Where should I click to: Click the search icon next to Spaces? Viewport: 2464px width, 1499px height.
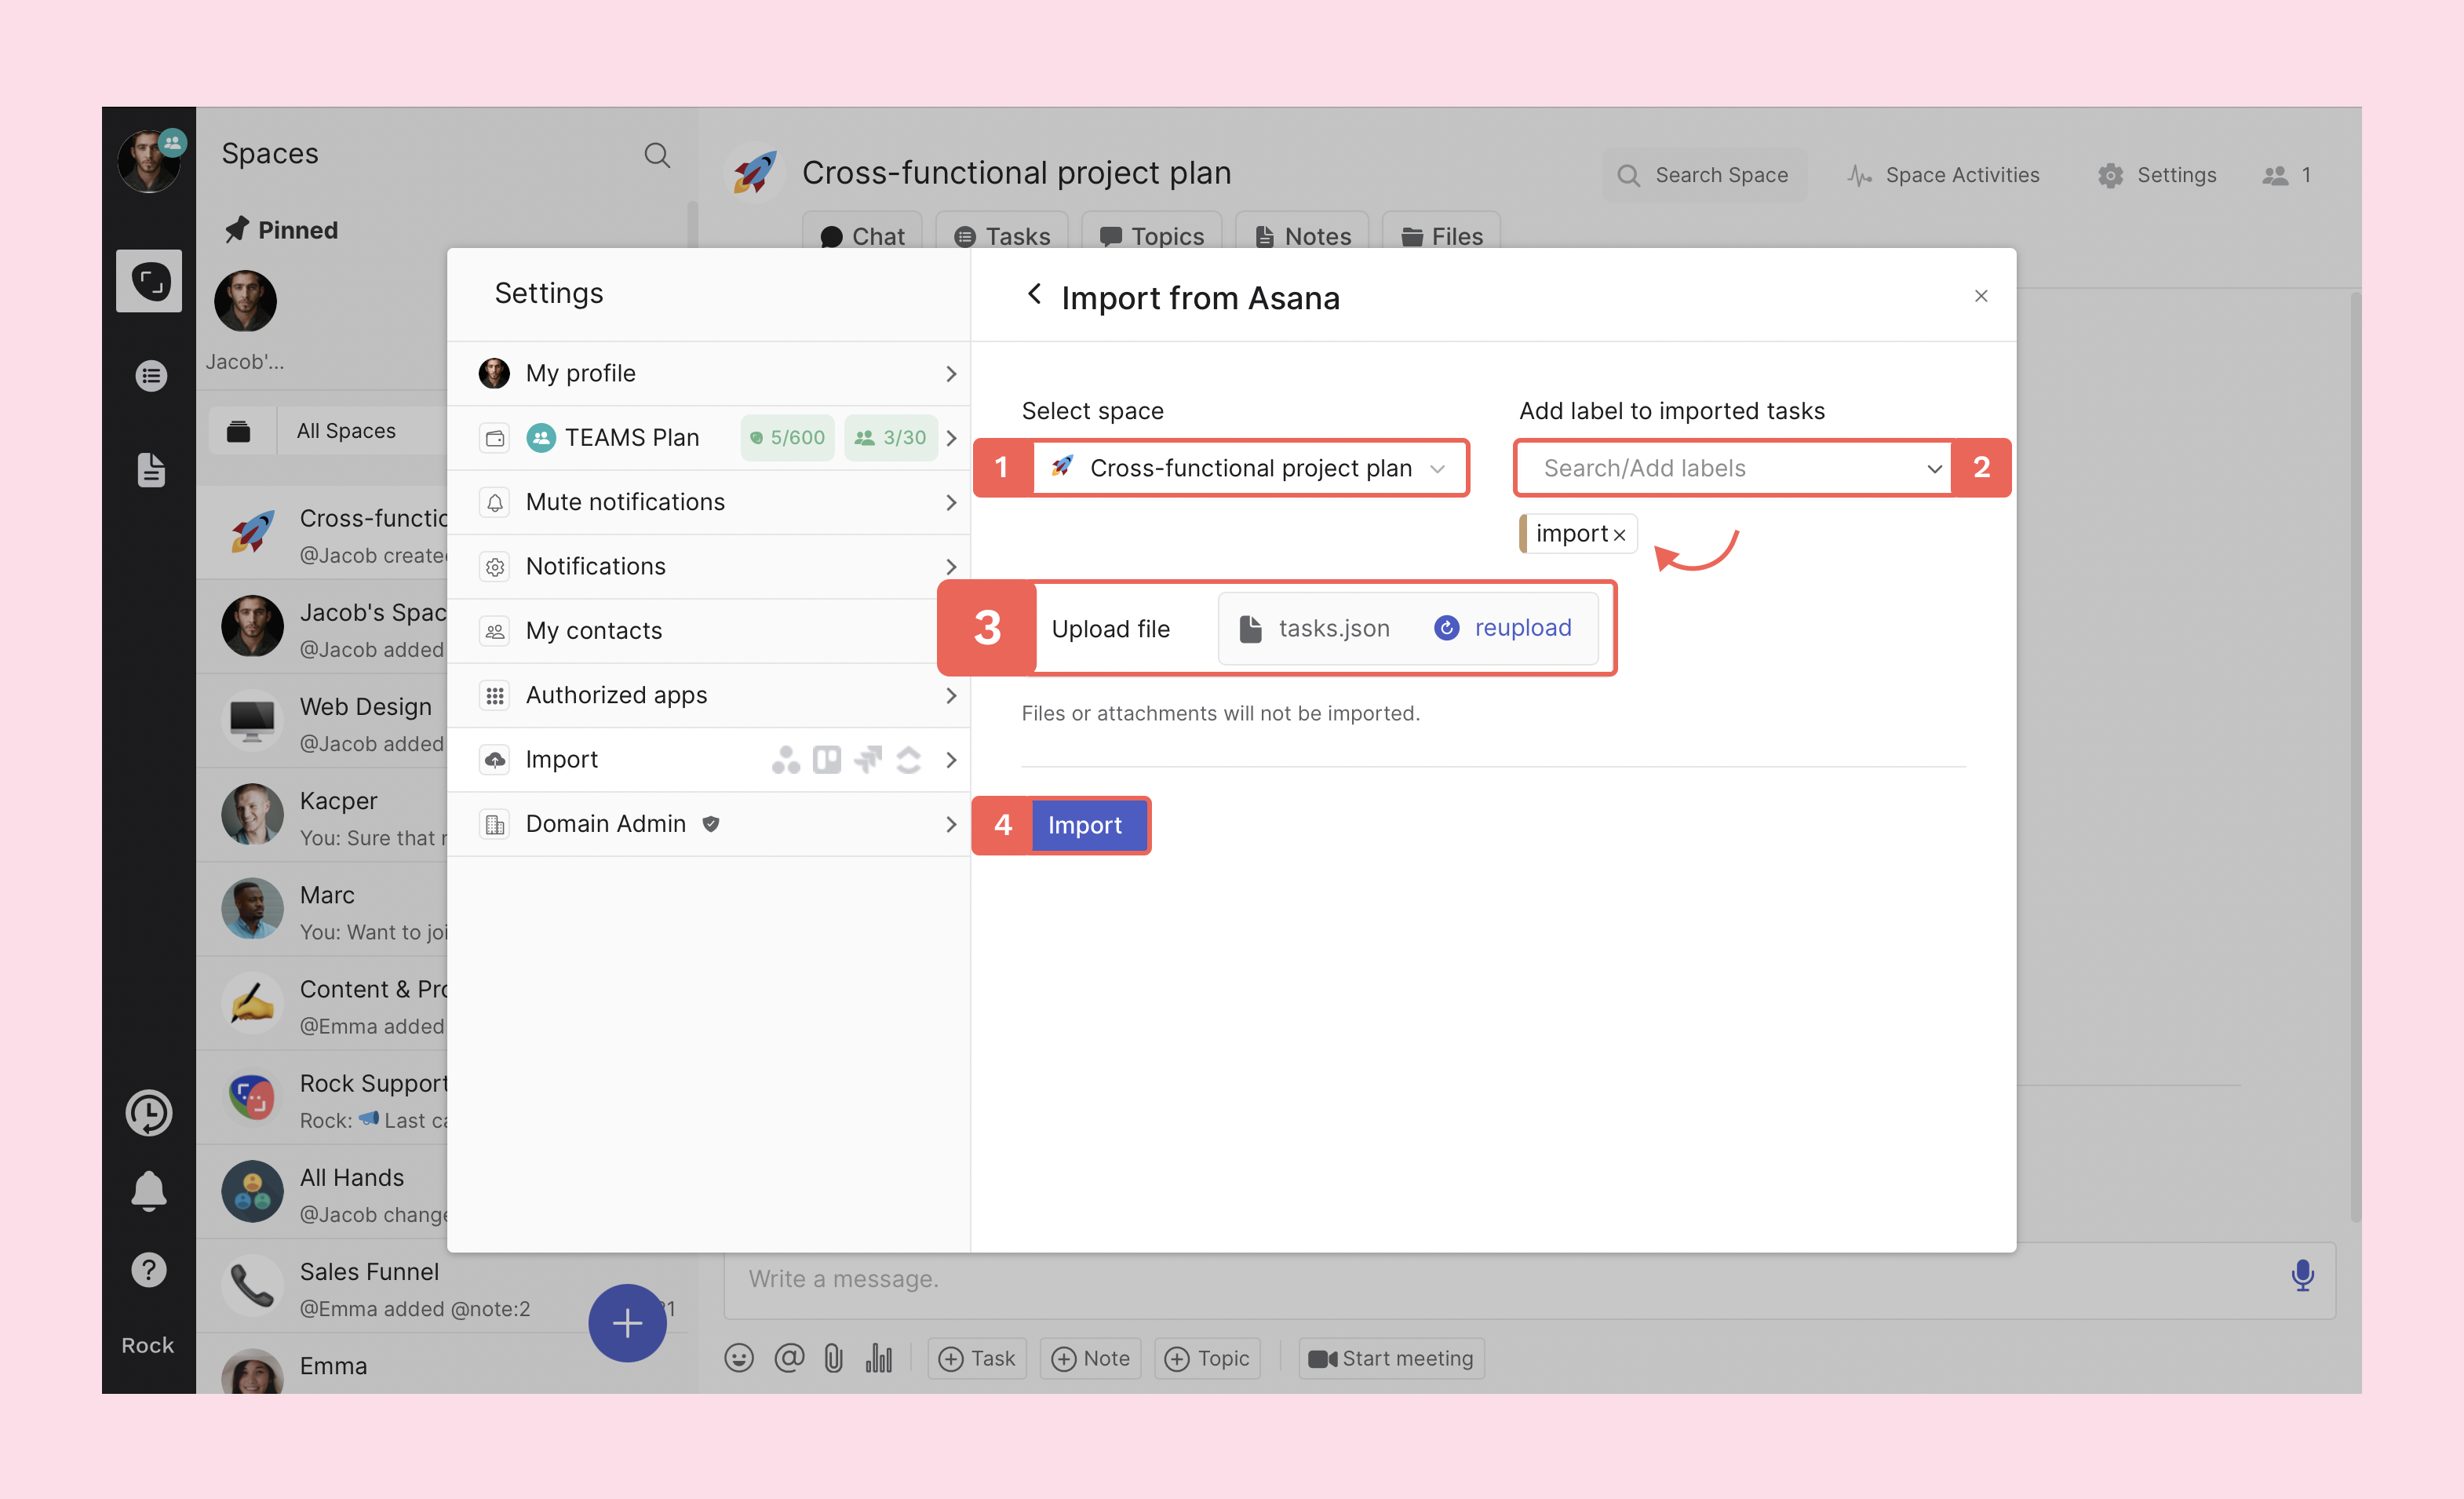657,155
